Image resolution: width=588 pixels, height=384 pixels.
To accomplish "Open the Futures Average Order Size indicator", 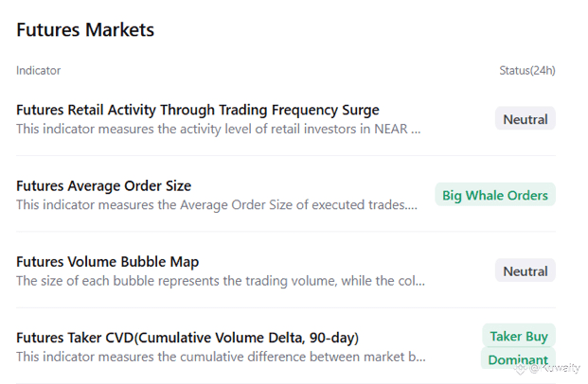I will [x=103, y=185].
